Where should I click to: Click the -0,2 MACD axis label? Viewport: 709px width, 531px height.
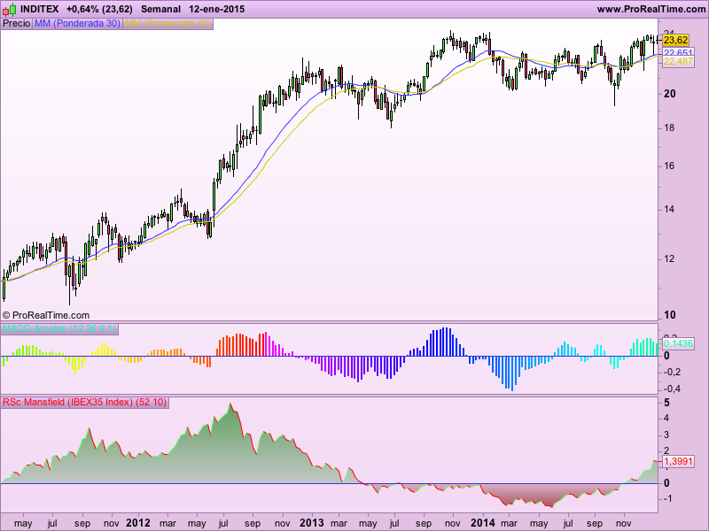(x=673, y=372)
